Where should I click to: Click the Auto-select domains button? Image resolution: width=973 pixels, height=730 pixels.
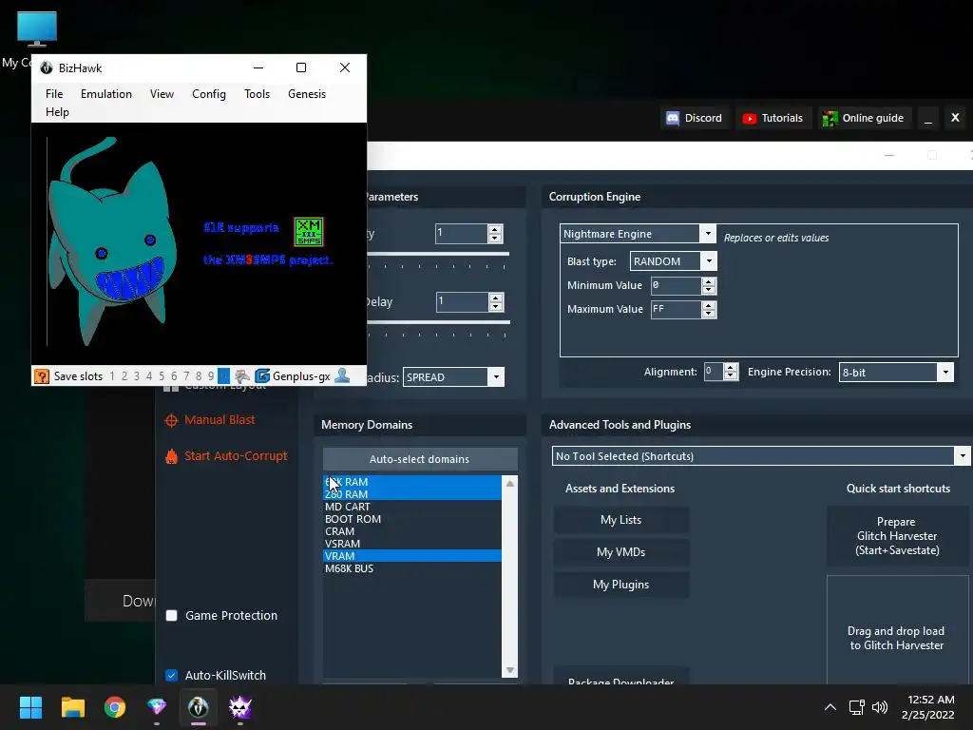(419, 459)
